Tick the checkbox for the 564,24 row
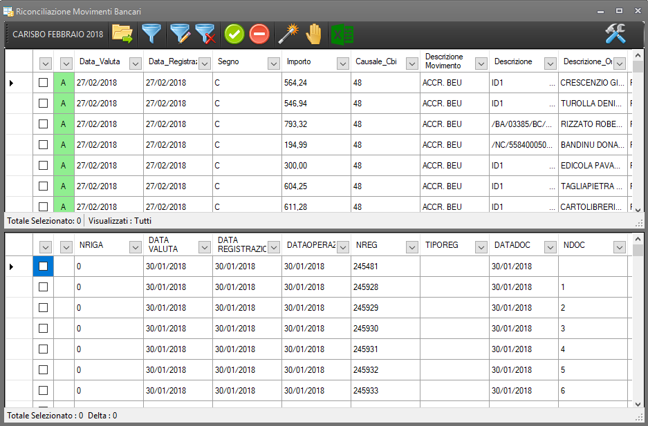The height and width of the screenshot is (426, 648). [x=43, y=83]
